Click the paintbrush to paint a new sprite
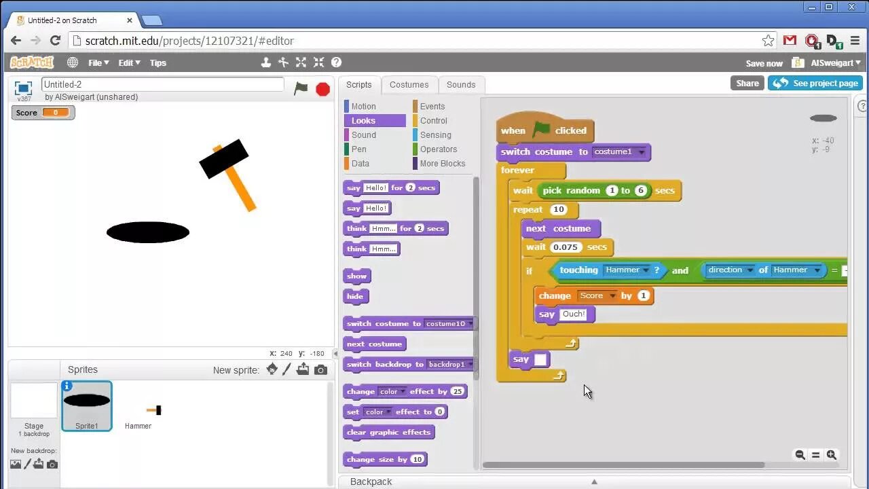The width and height of the screenshot is (869, 489). 287,369
